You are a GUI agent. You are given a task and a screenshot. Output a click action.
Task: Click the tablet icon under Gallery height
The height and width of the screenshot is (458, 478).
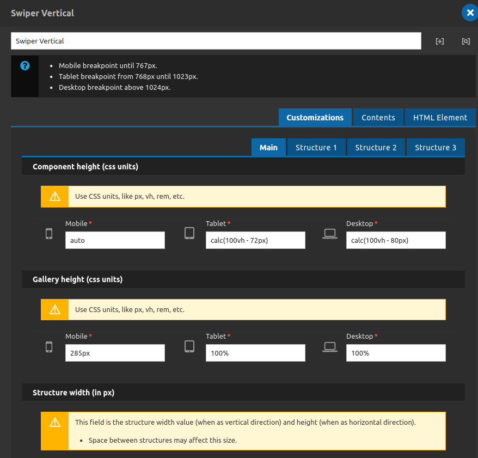point(189,346)
